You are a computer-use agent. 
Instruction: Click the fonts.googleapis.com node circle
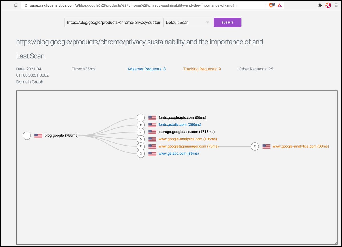tap(141, 118)
